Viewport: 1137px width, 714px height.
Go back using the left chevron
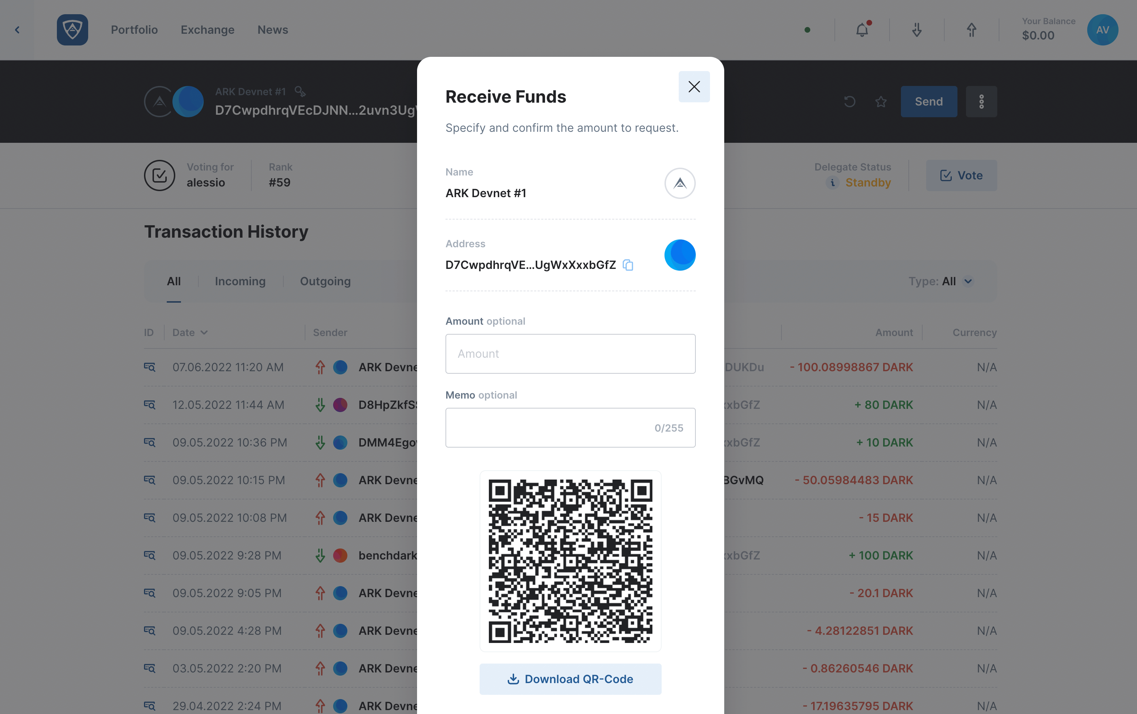point(17,30)
